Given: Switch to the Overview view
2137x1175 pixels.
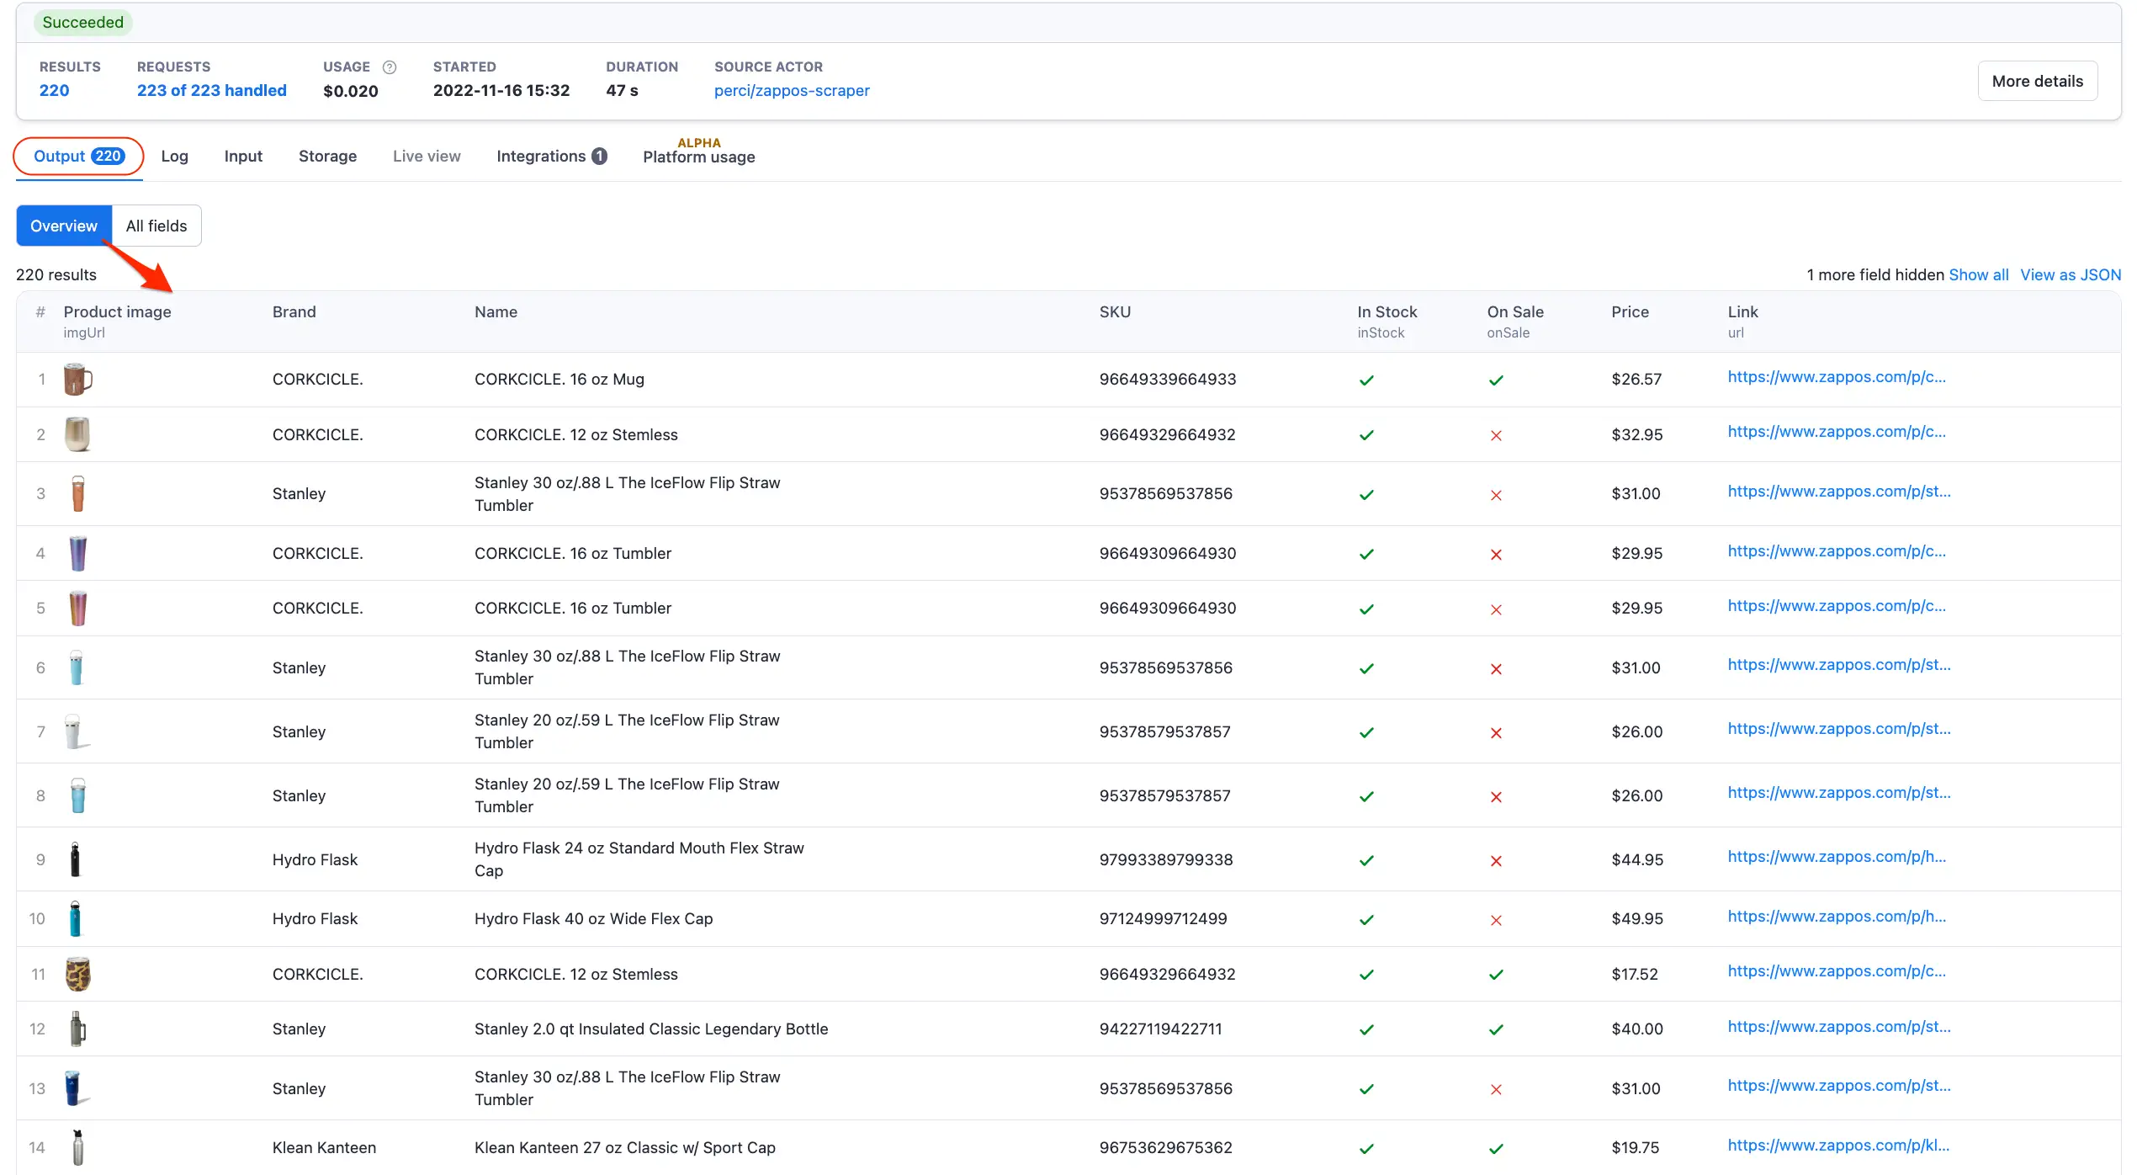Looking at the screenshot, I should pos(64,226).
